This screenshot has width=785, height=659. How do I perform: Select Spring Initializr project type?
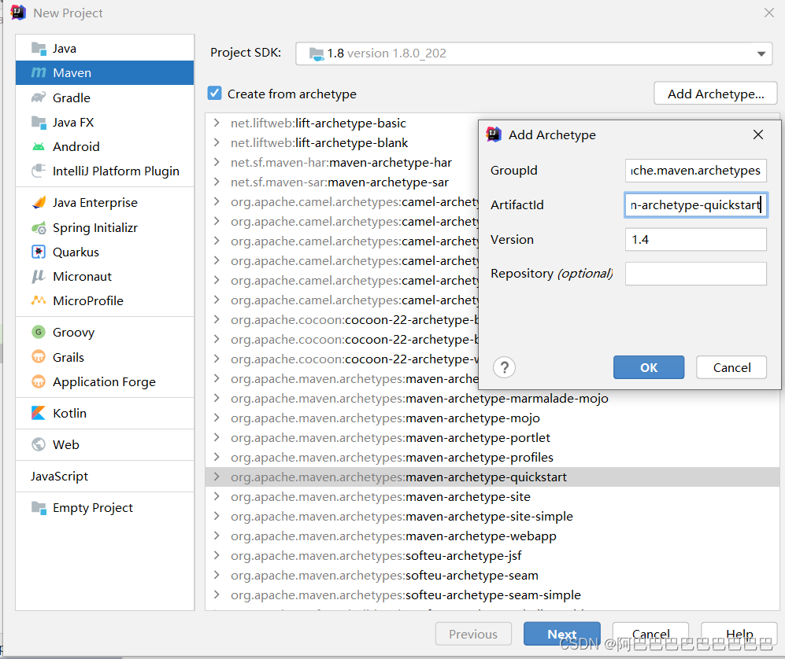pos(105,228)
